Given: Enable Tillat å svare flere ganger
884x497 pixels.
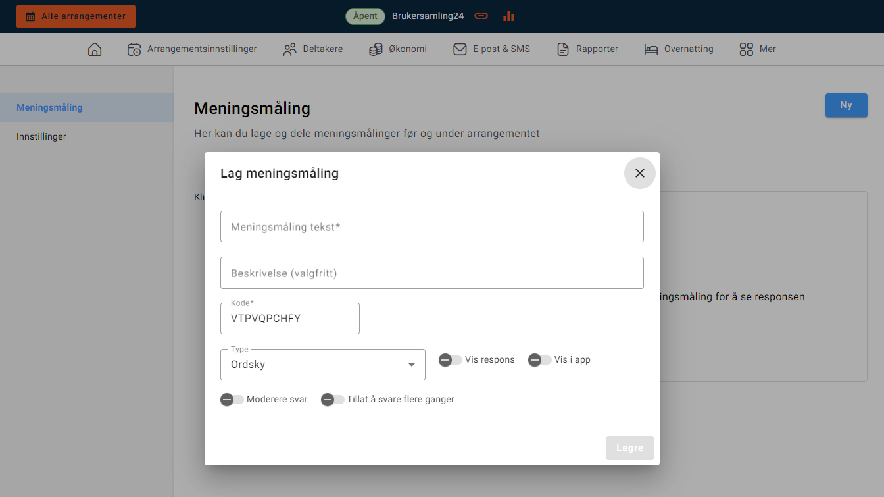Looking at the screenshot, I should (x=333, y=400).
